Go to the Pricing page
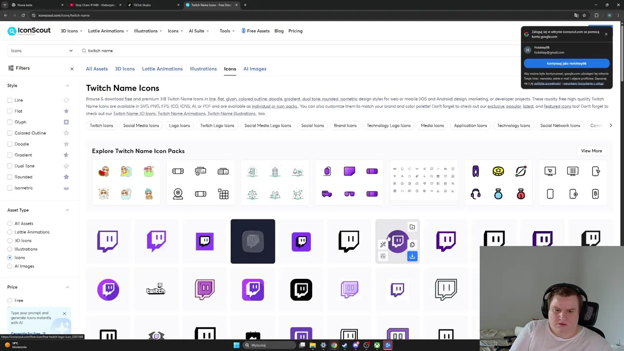This screenshot has height=351, width=624. tap(295, 31)
